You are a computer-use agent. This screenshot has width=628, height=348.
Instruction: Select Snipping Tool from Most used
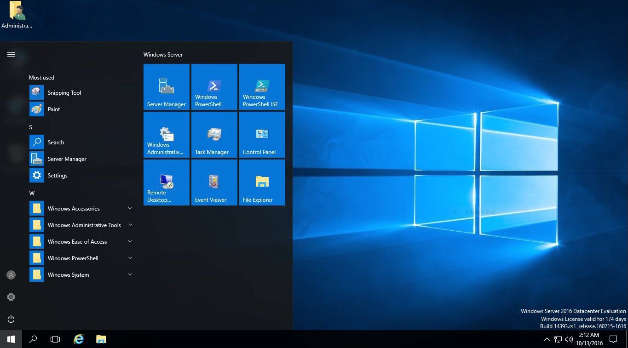click(x=64, y=93)
